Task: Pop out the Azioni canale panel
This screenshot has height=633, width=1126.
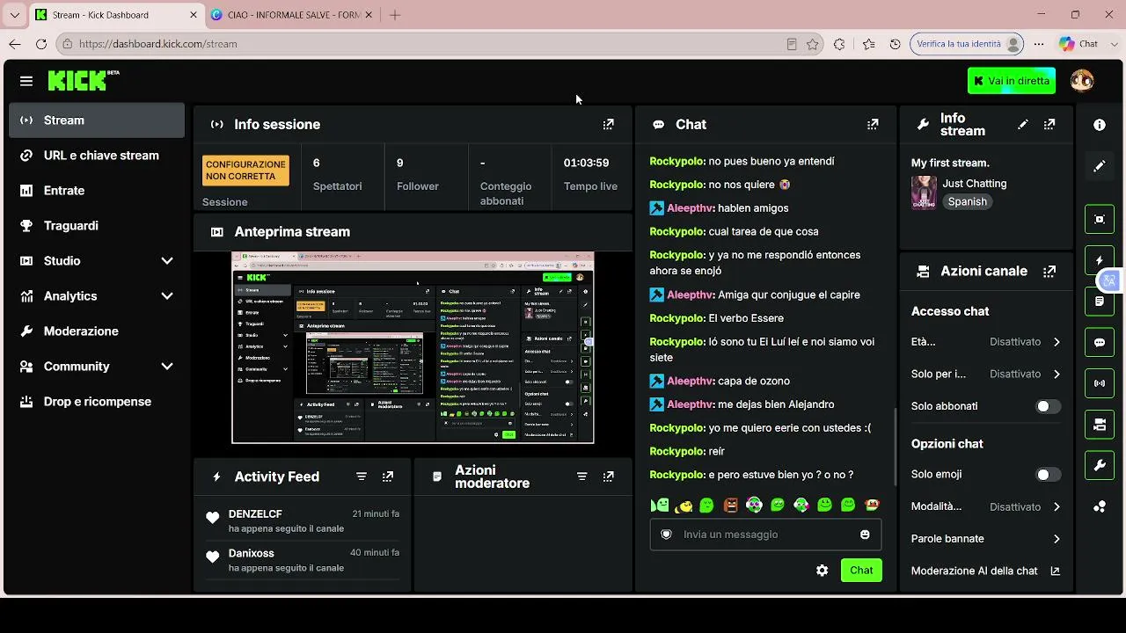Action: coord(1049,272)
